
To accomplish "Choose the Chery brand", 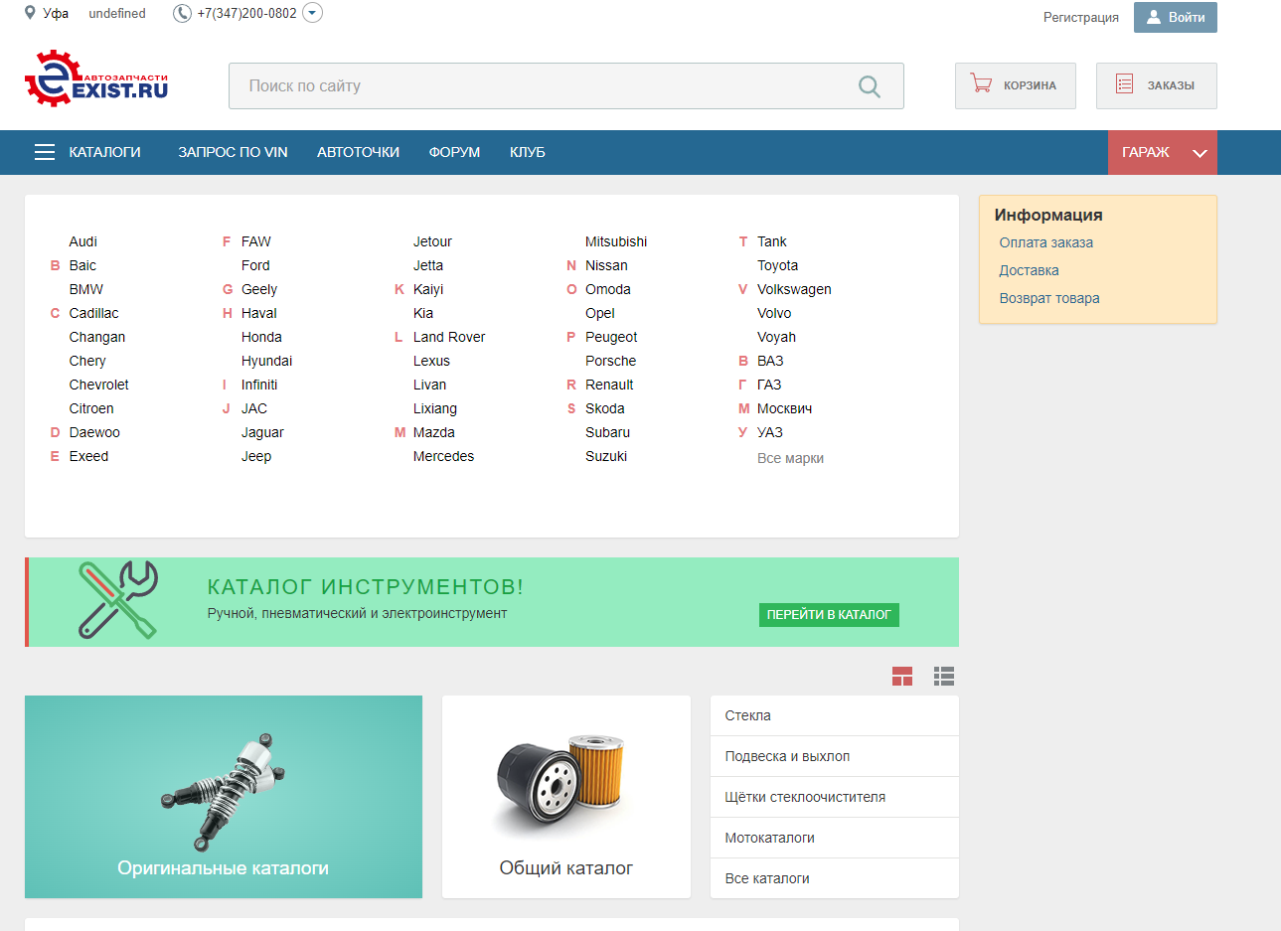I will [x=87, y=361].
